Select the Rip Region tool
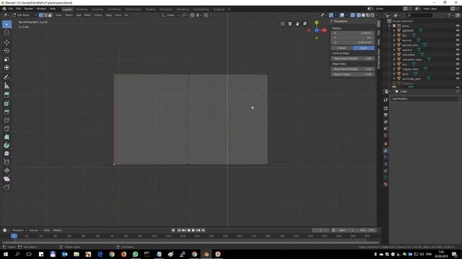 point(6,187)
